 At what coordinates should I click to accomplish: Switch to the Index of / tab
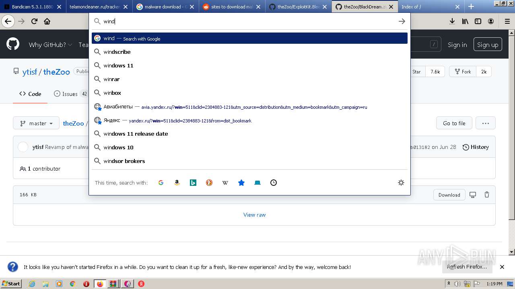(431, 7)
